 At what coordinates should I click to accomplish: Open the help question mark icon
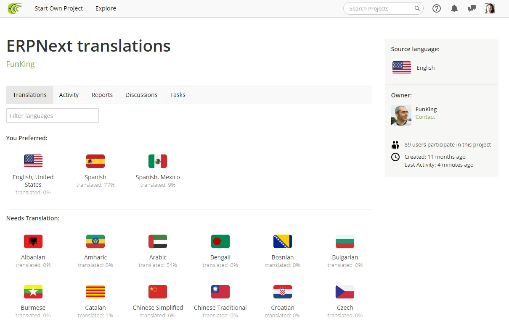[x=437, y=8]
